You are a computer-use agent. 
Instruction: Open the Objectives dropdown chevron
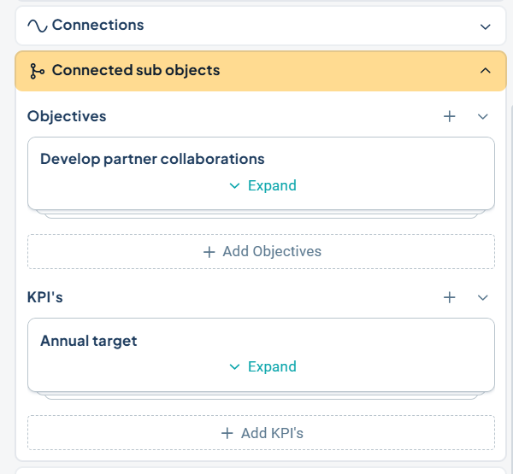click(482, 116)
